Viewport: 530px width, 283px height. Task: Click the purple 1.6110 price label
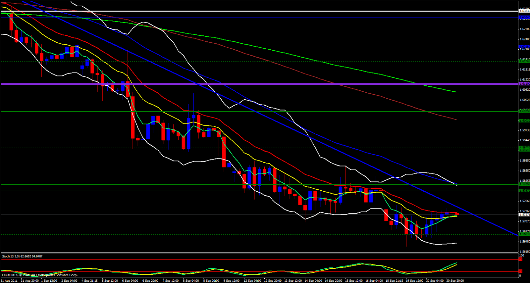[524, 84]
